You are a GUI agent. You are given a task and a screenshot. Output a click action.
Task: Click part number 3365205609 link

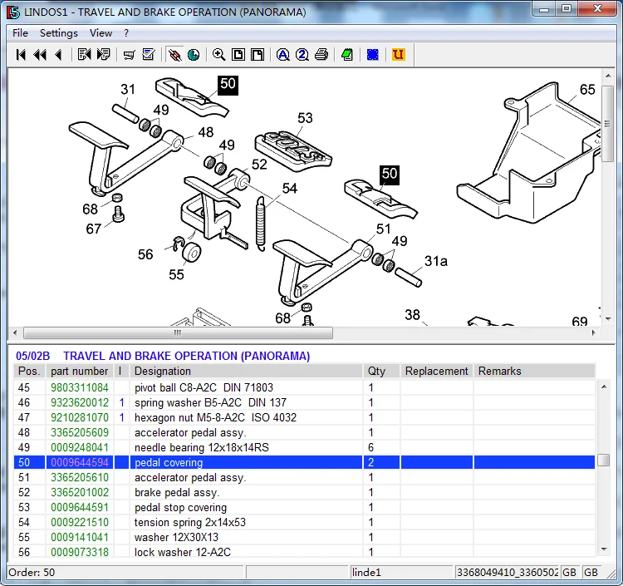pos(80,433)
